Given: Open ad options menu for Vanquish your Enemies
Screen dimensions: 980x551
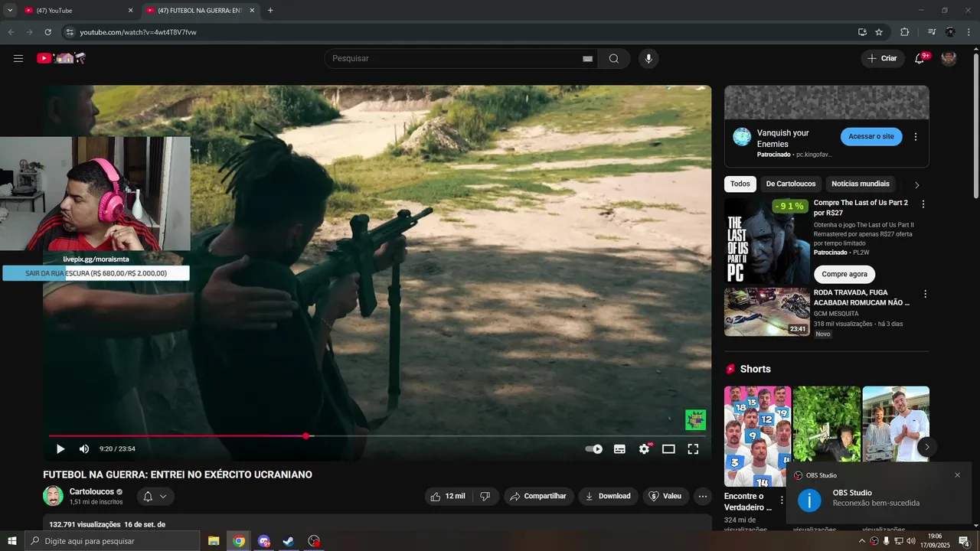Looking at the screenshot, I should [915, 137].
